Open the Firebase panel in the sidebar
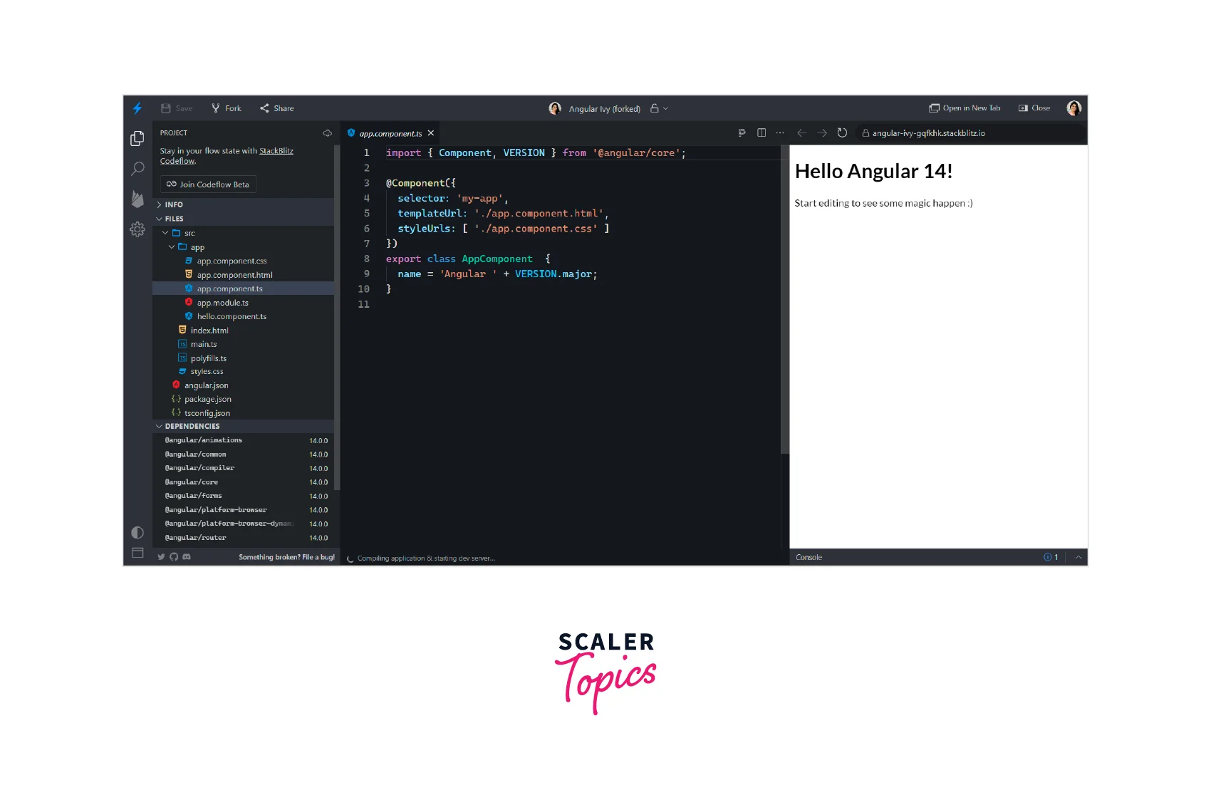Screen dimensions: 1211x785 point(137,199)
